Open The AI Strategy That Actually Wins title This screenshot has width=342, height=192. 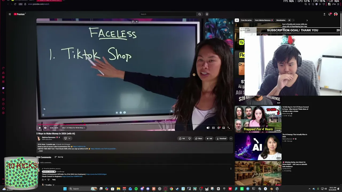(295, 135)
